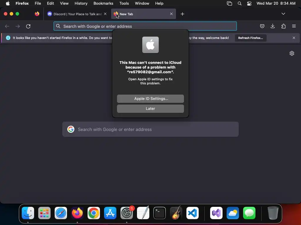The width and height of the screenshot is (301, 225).
Task: Choose Later in the iCloud dialog
Action: (150, 108)
